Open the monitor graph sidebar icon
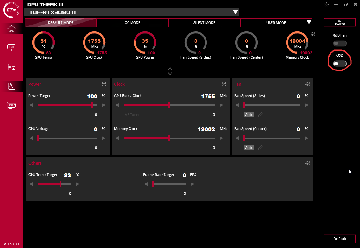Image resolution: width=360 pixels, height=248 pixels. [x=11, y=86]
